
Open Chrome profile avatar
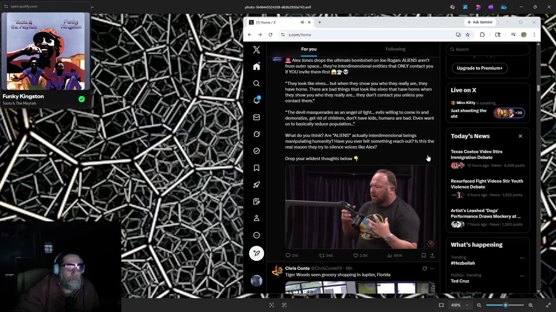tap(523, 35)
